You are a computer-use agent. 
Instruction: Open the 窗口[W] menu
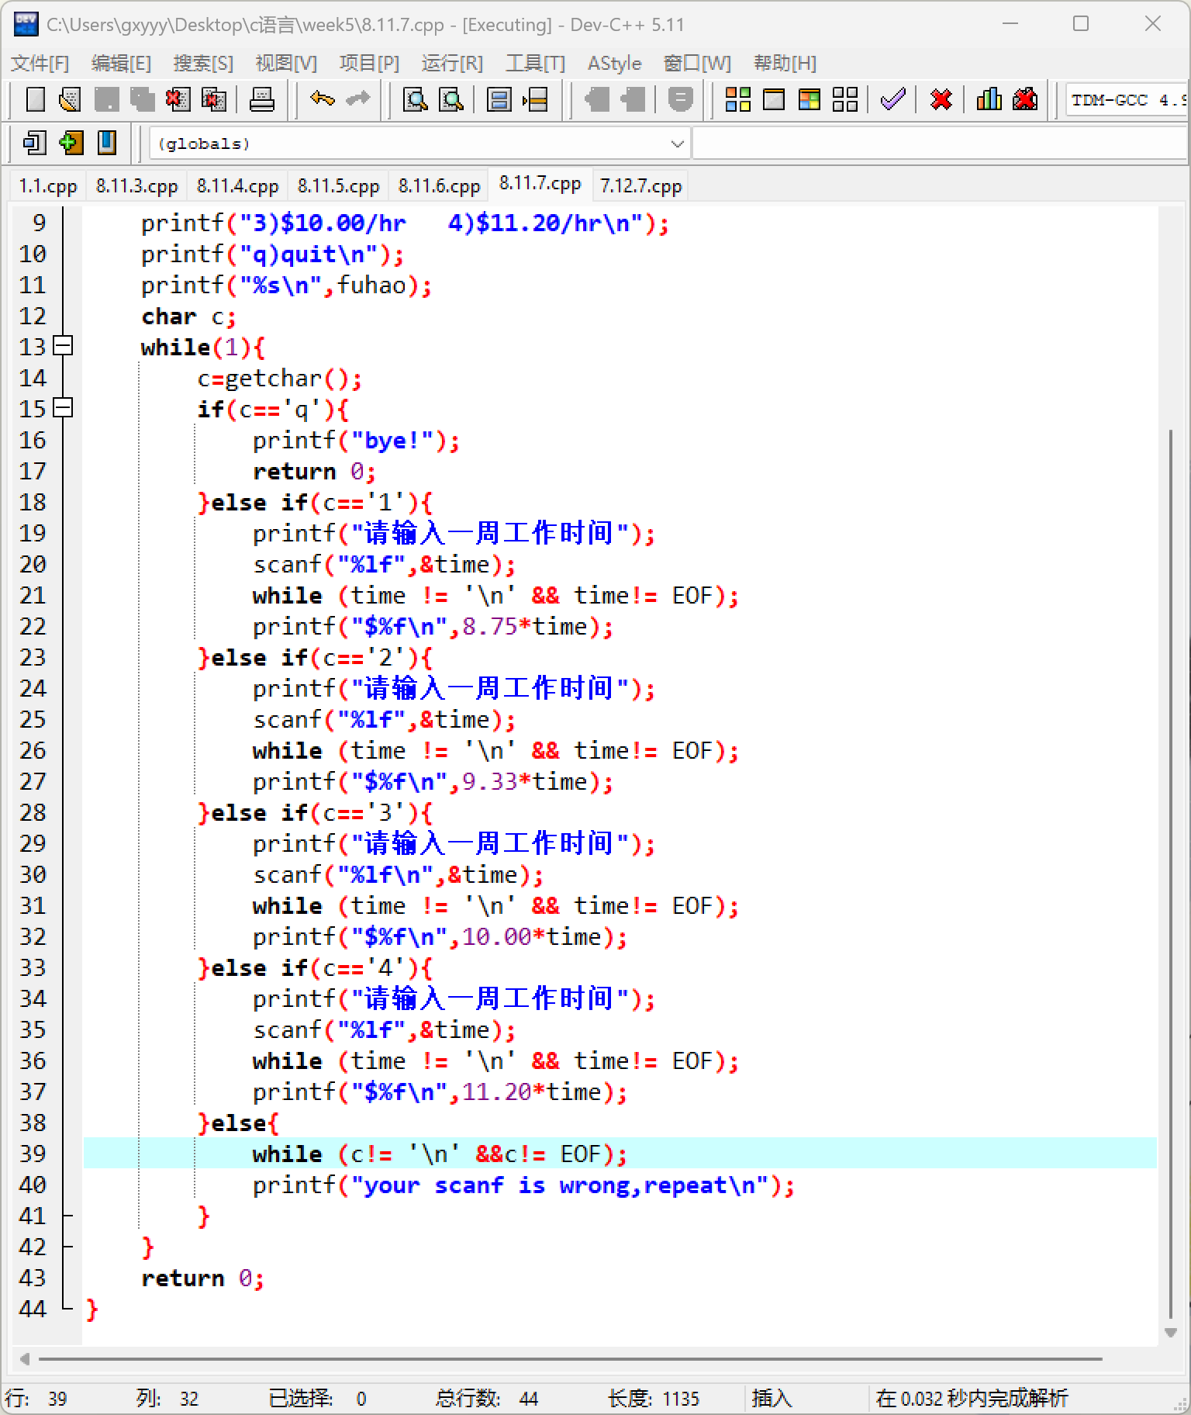click(697, 63)
